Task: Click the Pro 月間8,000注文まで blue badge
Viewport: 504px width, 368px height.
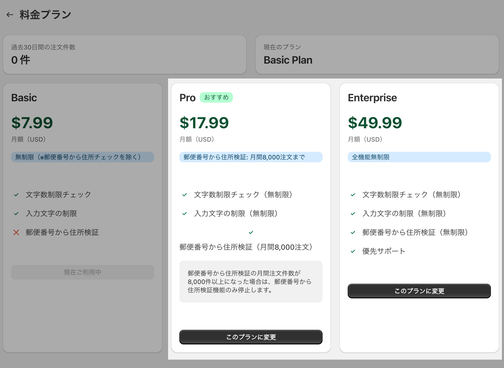Action: tap(251, 157)
